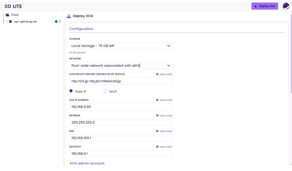Select the Static IP radio button
Screen dimensions: 292x171
pyautogui.click(x=71, y=91)
